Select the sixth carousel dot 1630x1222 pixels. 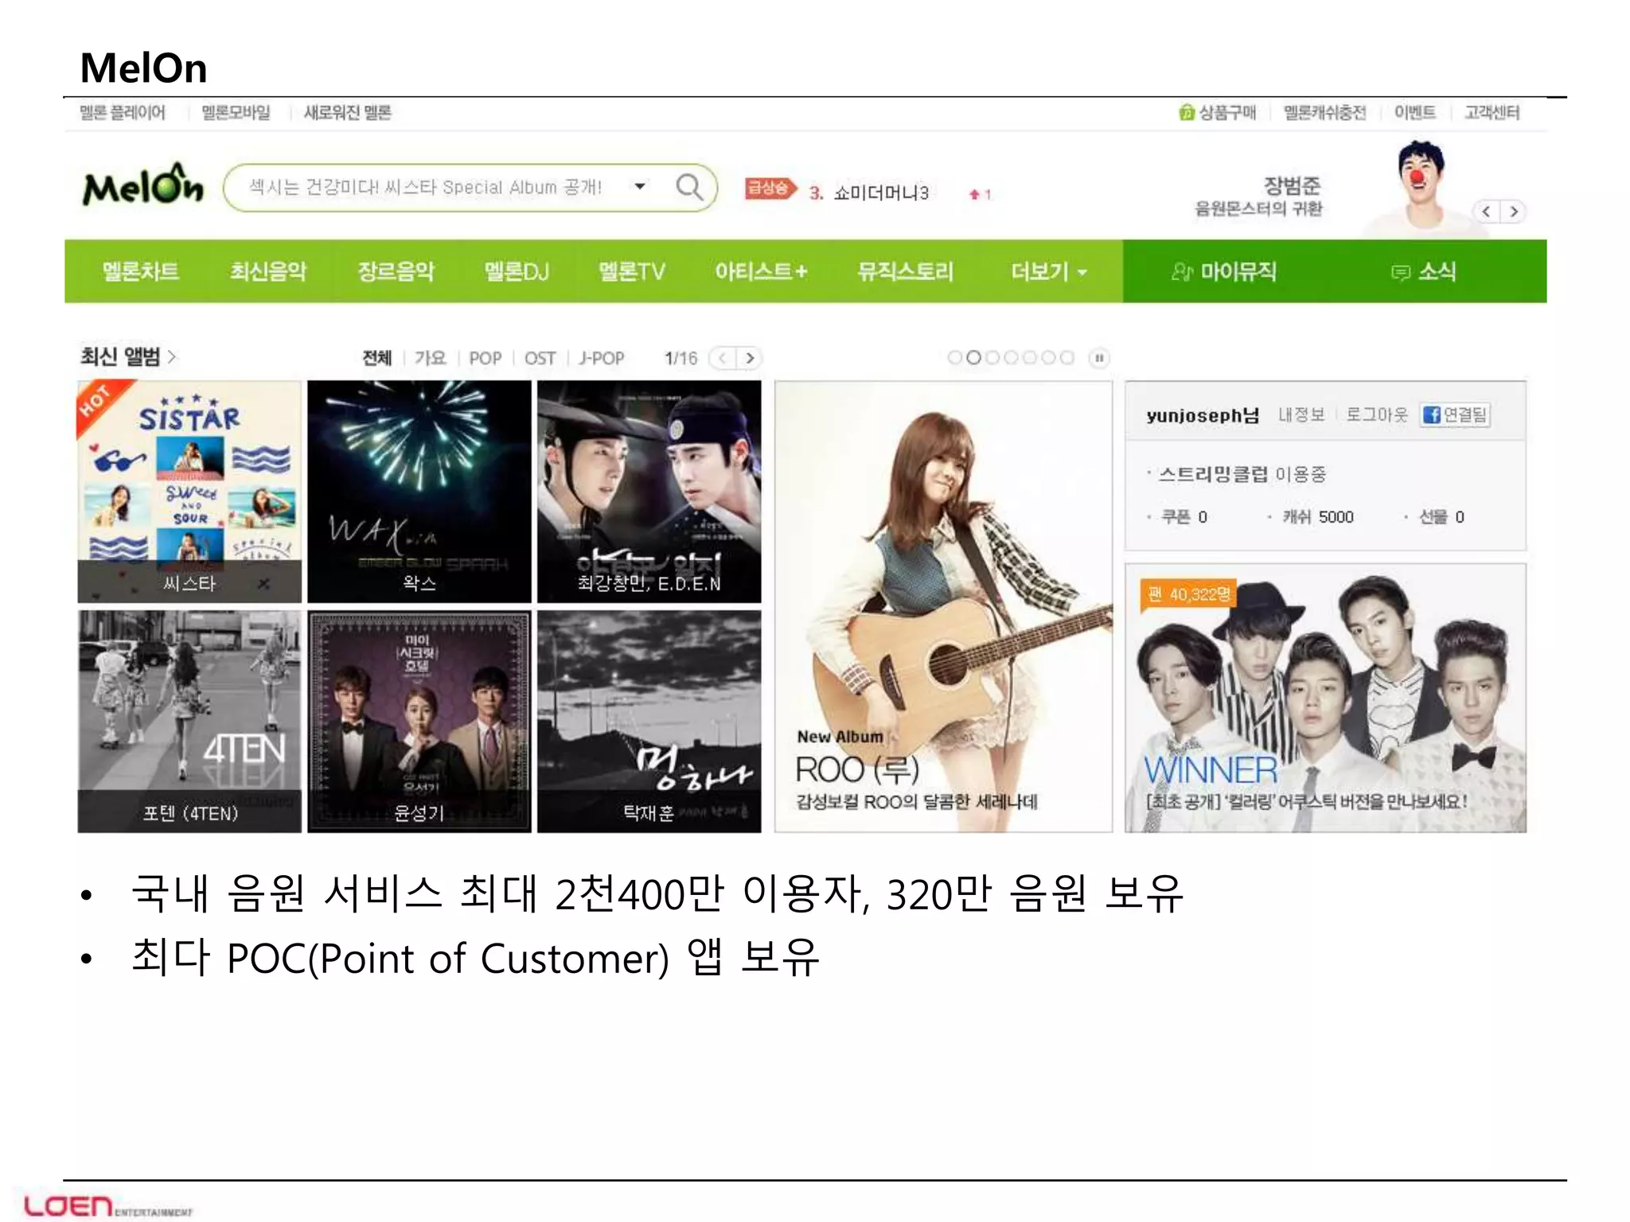point(1048,358)
